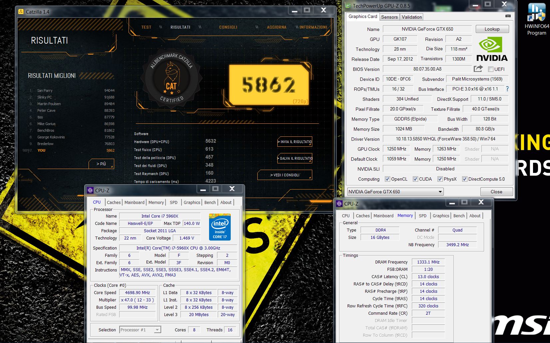This screenshot has width=550, height=343.
Task: Click the GPU name field NVIDIA GeForce GTX 650
Action: coord(427,29)
